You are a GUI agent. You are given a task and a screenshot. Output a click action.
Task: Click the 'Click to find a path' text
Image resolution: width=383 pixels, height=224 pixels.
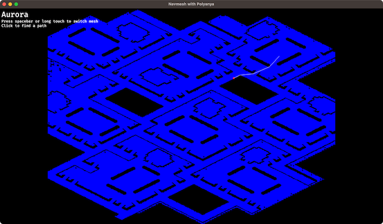pos(24,26)
